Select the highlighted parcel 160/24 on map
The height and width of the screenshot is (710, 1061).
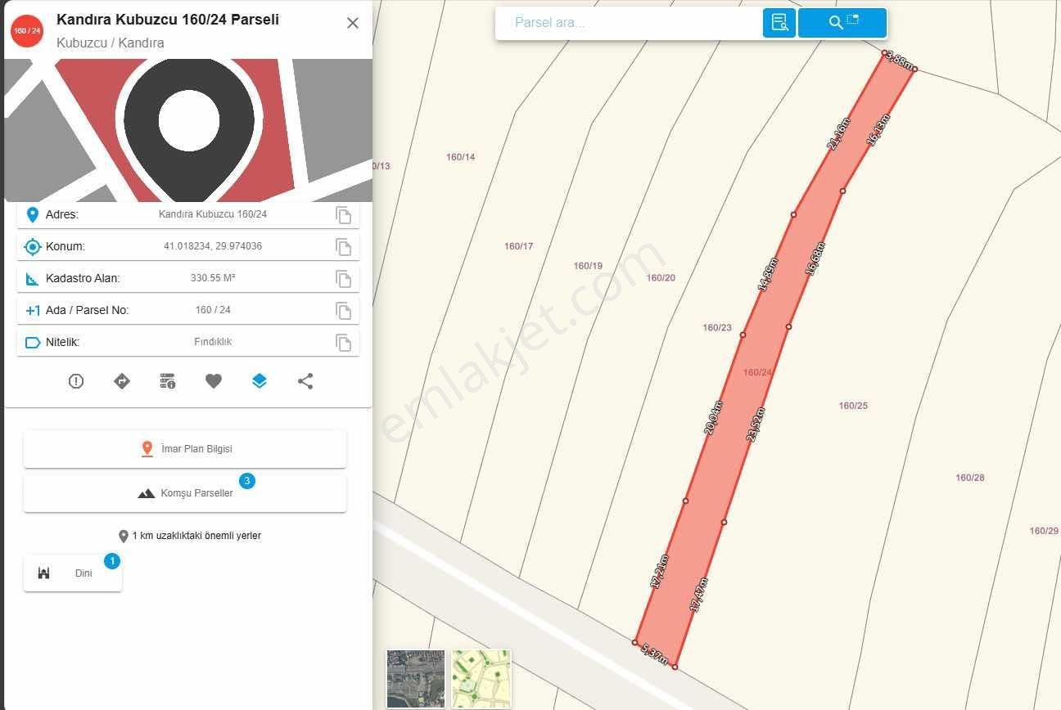tap(757, 373)
